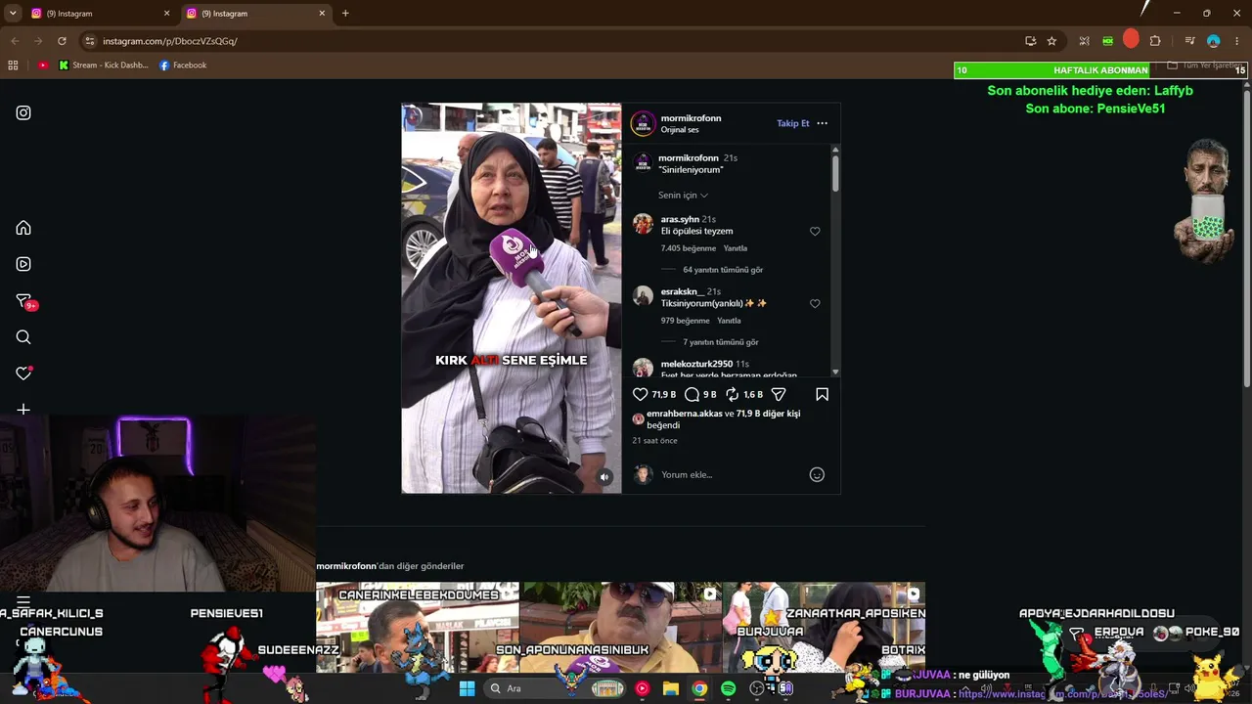The image size is (1252, 704).
Task: Expand the 'Senin için' comment sort dropdown
Action: point(683,196)
